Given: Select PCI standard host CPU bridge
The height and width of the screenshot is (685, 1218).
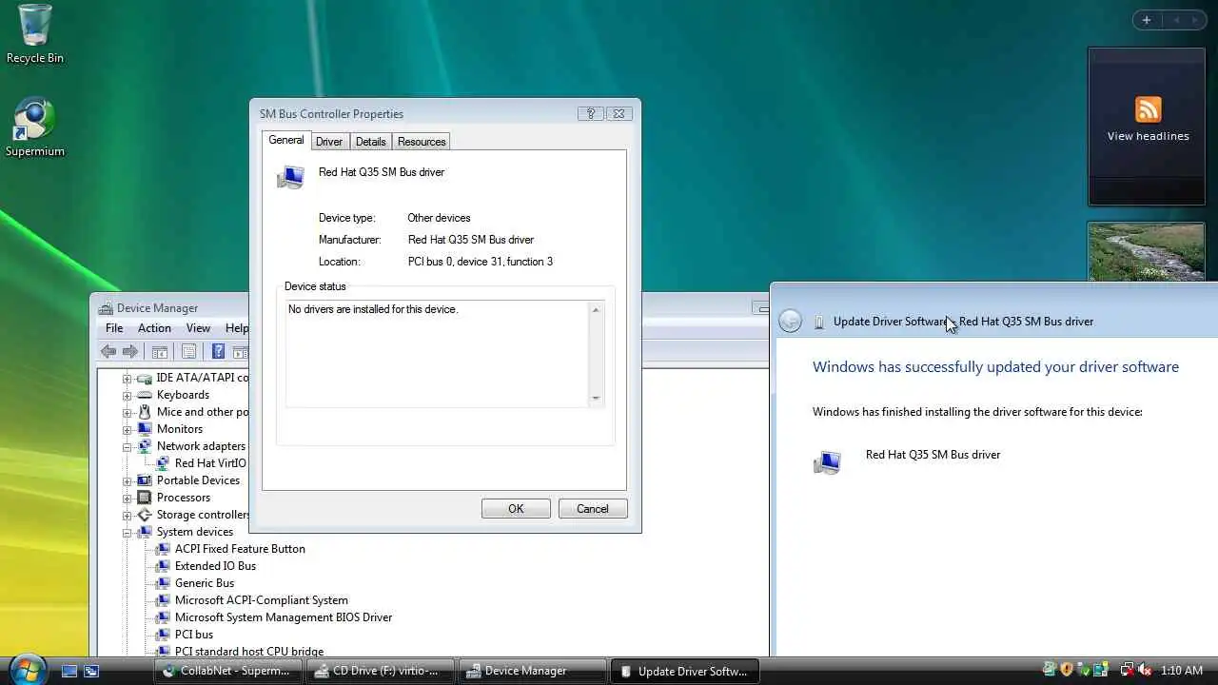Looking at the screenshot, I should coord(249,652).
